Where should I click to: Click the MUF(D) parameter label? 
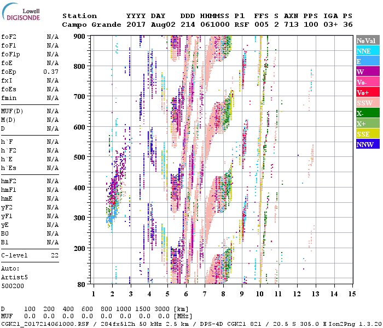(12, 112)
